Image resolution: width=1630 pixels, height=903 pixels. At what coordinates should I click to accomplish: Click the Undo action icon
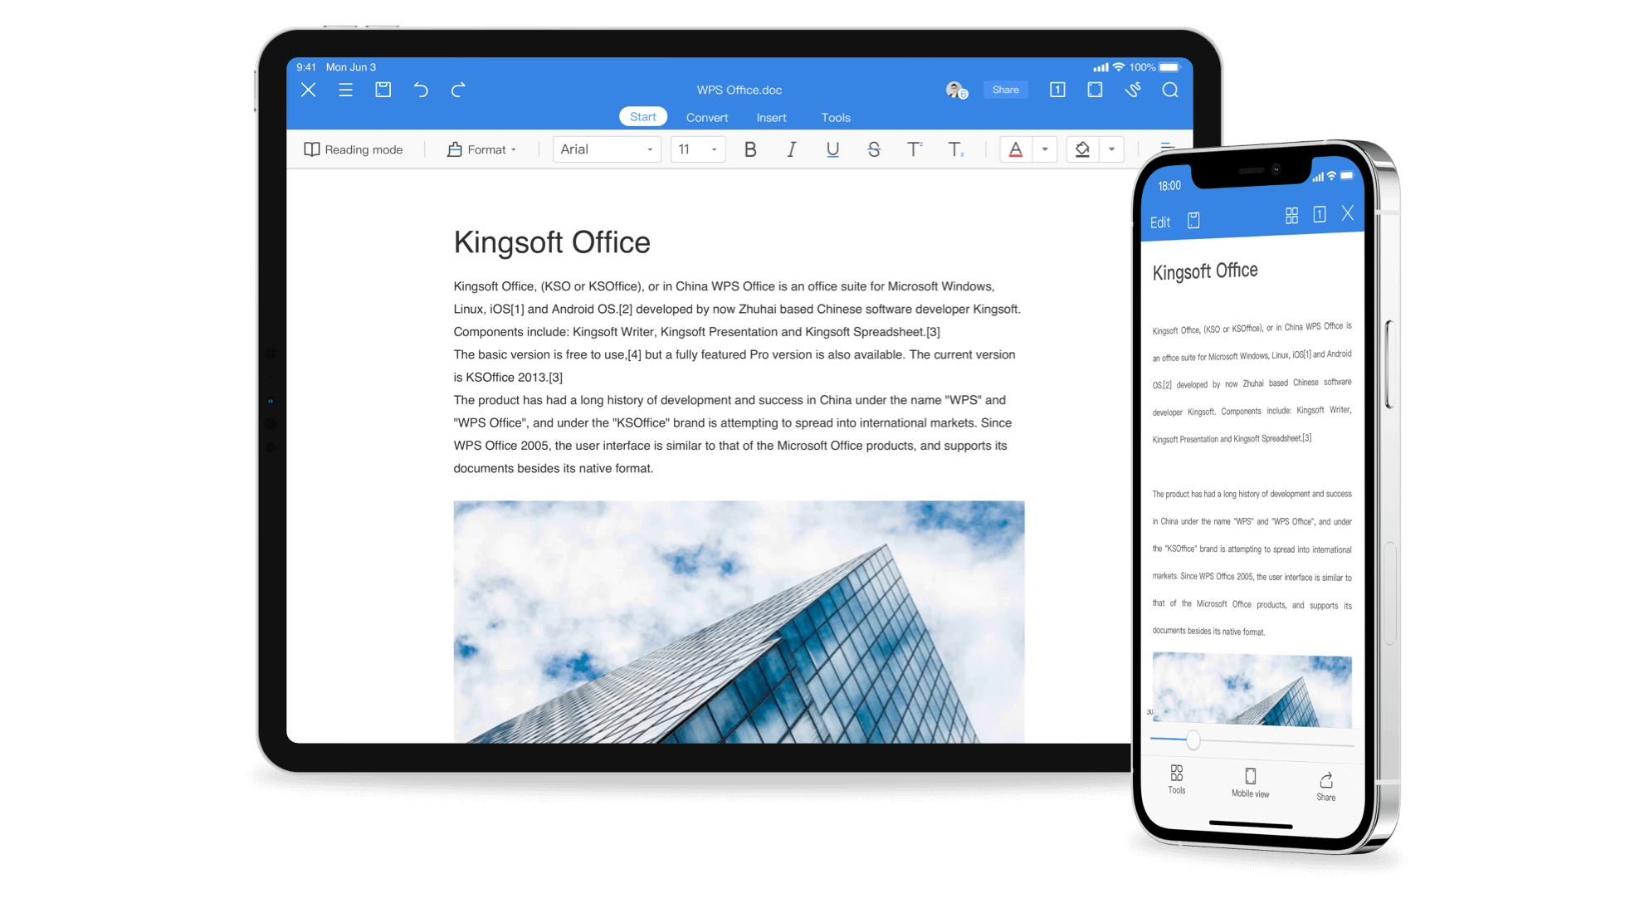pyautogui.click(x=425, y=89)
